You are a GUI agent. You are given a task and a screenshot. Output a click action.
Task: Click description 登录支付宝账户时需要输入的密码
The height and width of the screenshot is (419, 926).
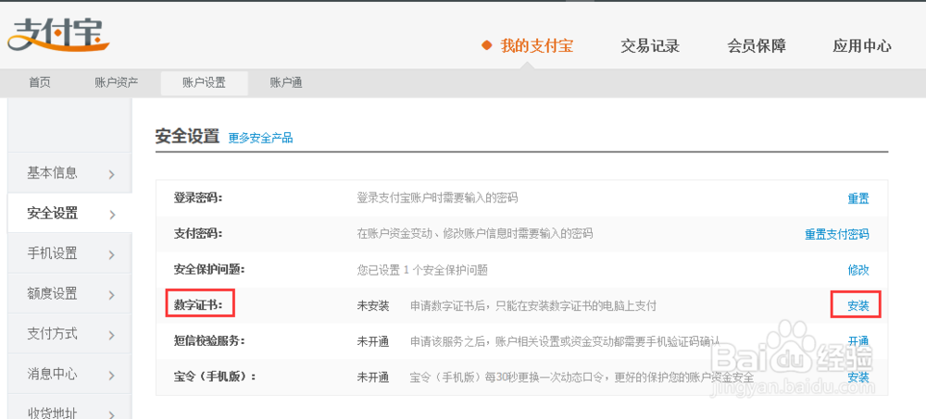(x=437, y=198)
